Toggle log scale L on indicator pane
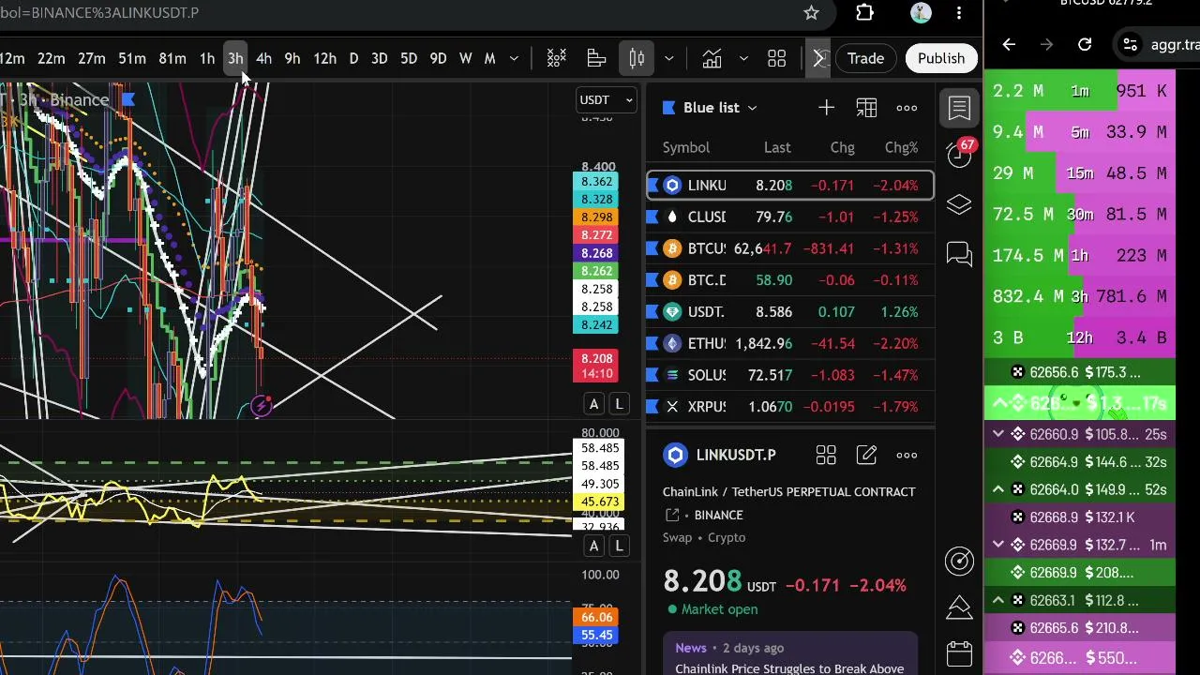The width and height of the screenshot is (1200, 675). click(x=619, y=546)
